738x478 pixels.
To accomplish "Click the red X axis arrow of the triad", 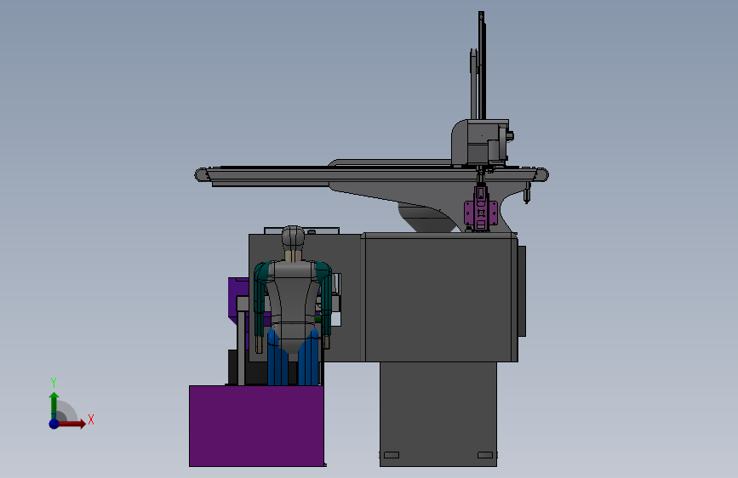I will tap(72, 424).
